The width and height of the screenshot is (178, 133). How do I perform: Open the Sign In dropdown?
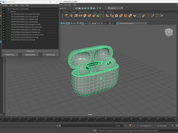[115, 8]
